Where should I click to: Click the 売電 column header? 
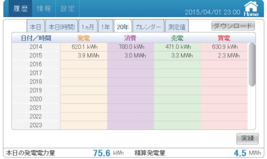177,38
